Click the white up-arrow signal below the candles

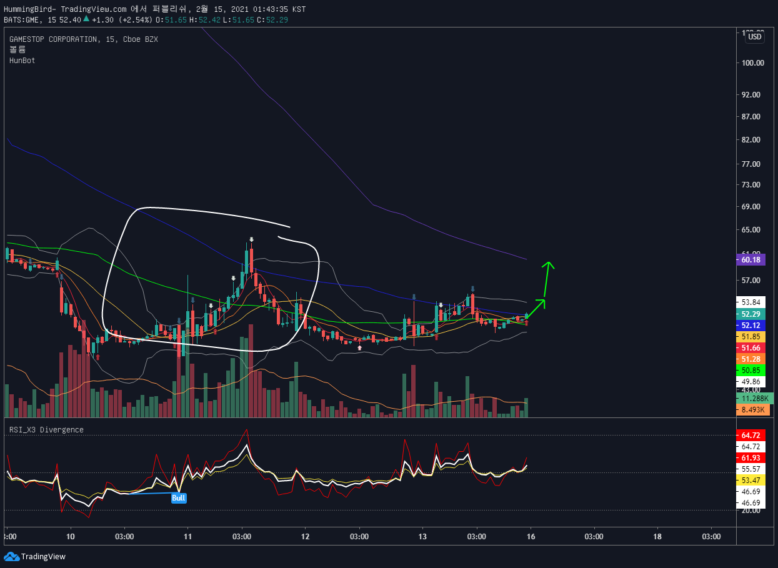[359, 347]
